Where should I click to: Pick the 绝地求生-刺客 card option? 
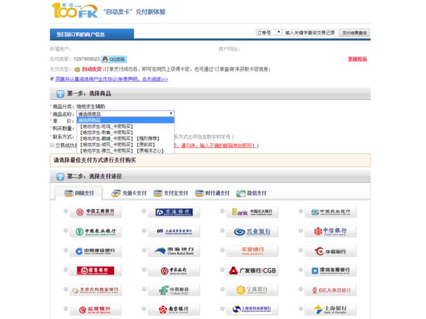[125, 132]
